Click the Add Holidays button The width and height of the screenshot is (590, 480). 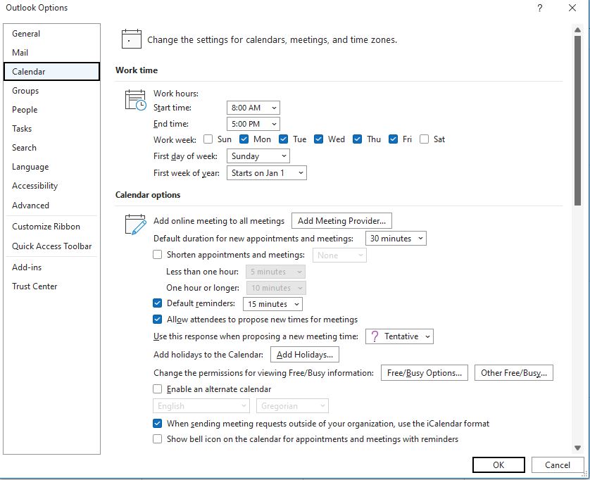pos(305,354)
